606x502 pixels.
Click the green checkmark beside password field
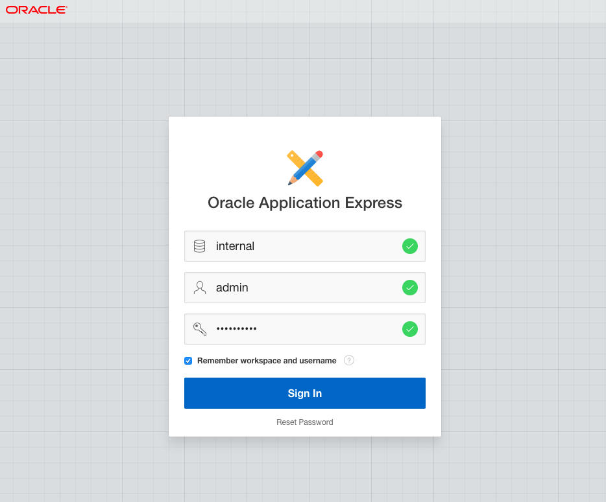pos(409,329)
